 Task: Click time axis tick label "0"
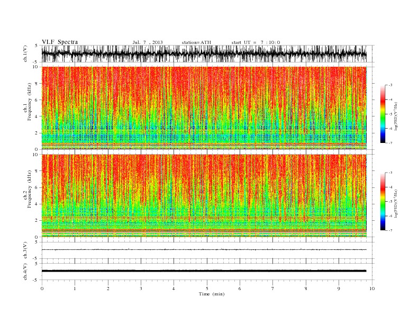tap(42, 289)
